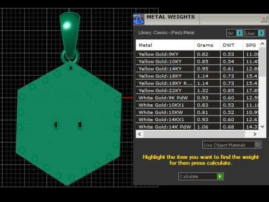Image resolution: width=269 pixels, height=202 pixels.
Task: Select the Yellow Gold:9KY row
Action: coord(197,54)
